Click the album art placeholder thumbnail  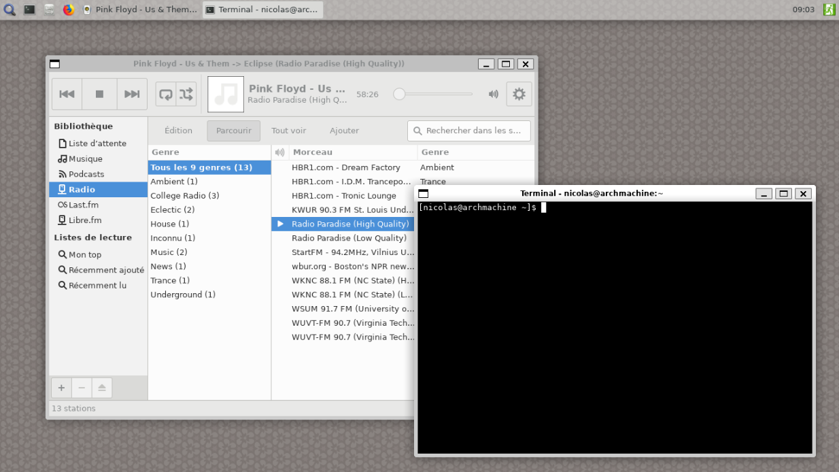pos(226,95)
